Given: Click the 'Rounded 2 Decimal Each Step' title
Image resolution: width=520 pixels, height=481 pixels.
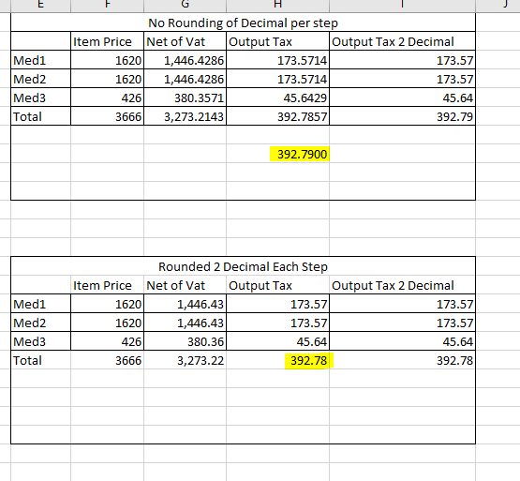Looking at the screenshot, I should 243,267.
